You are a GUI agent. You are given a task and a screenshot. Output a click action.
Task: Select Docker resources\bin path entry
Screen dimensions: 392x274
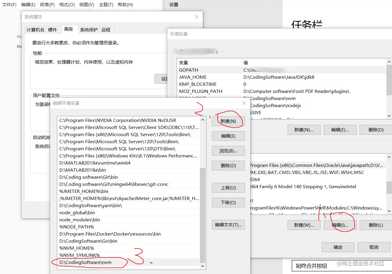pos(129,234)
